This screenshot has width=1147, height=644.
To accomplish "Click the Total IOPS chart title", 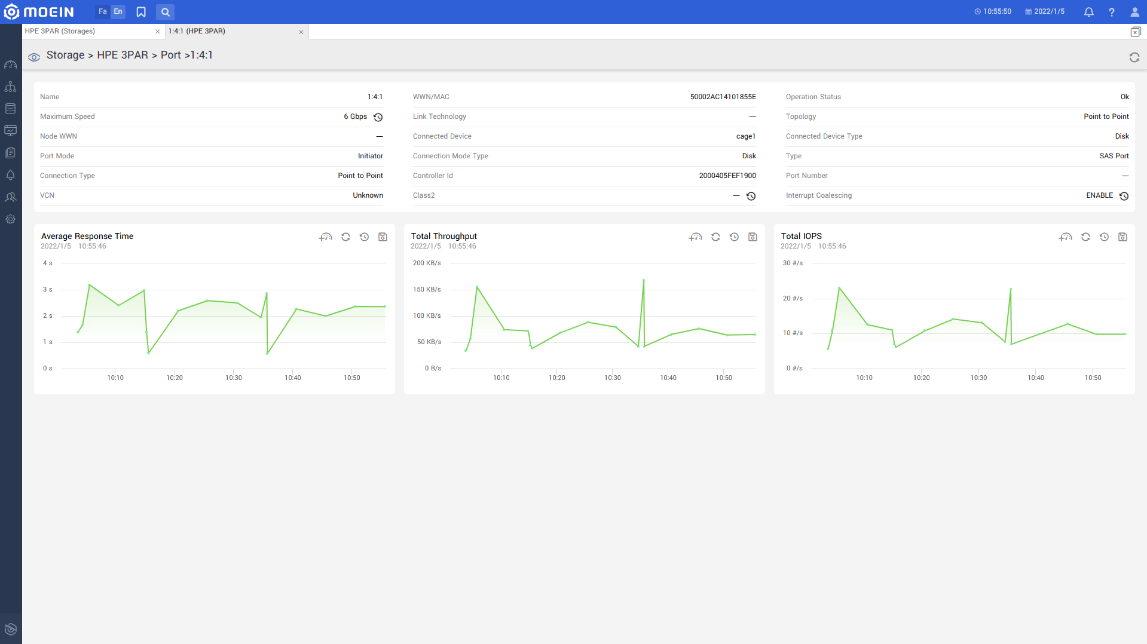I will tap(802, 236).
